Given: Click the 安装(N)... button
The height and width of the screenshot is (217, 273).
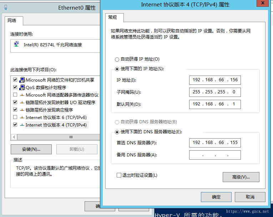Looking at the screenshot, I should click(31, 149).
